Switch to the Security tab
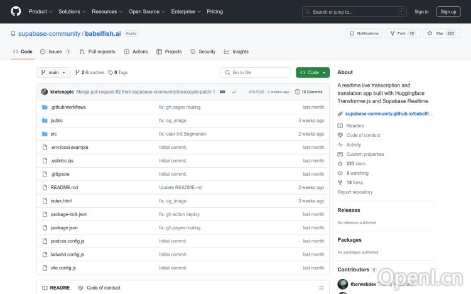The image size is (471, 294). coord(203,52)
